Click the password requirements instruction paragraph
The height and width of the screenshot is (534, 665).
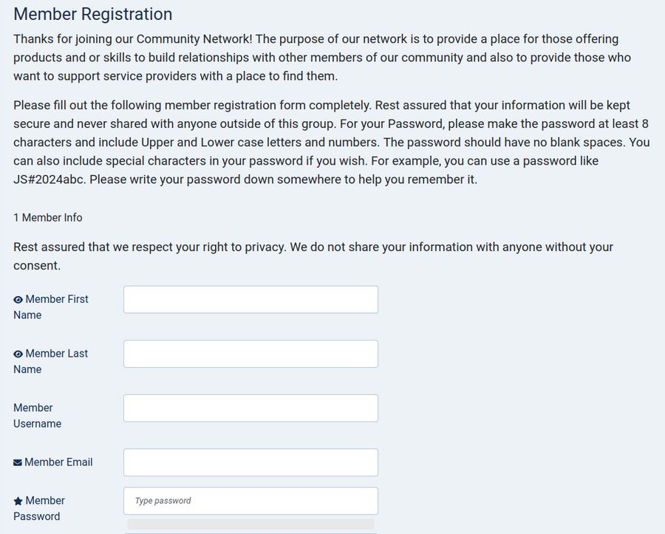click(325, 142)
